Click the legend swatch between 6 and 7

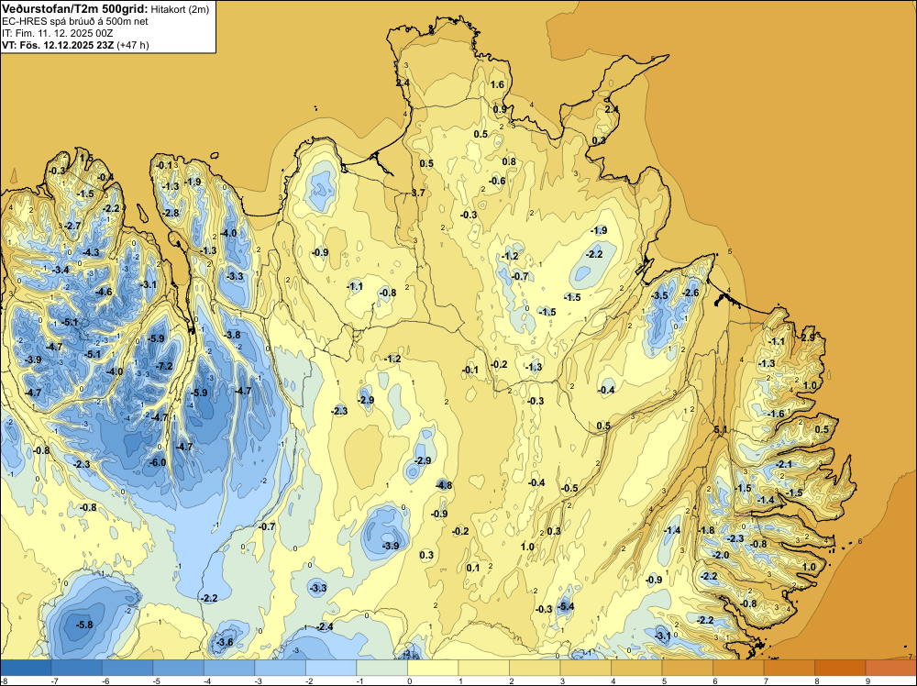pos(738,668)
